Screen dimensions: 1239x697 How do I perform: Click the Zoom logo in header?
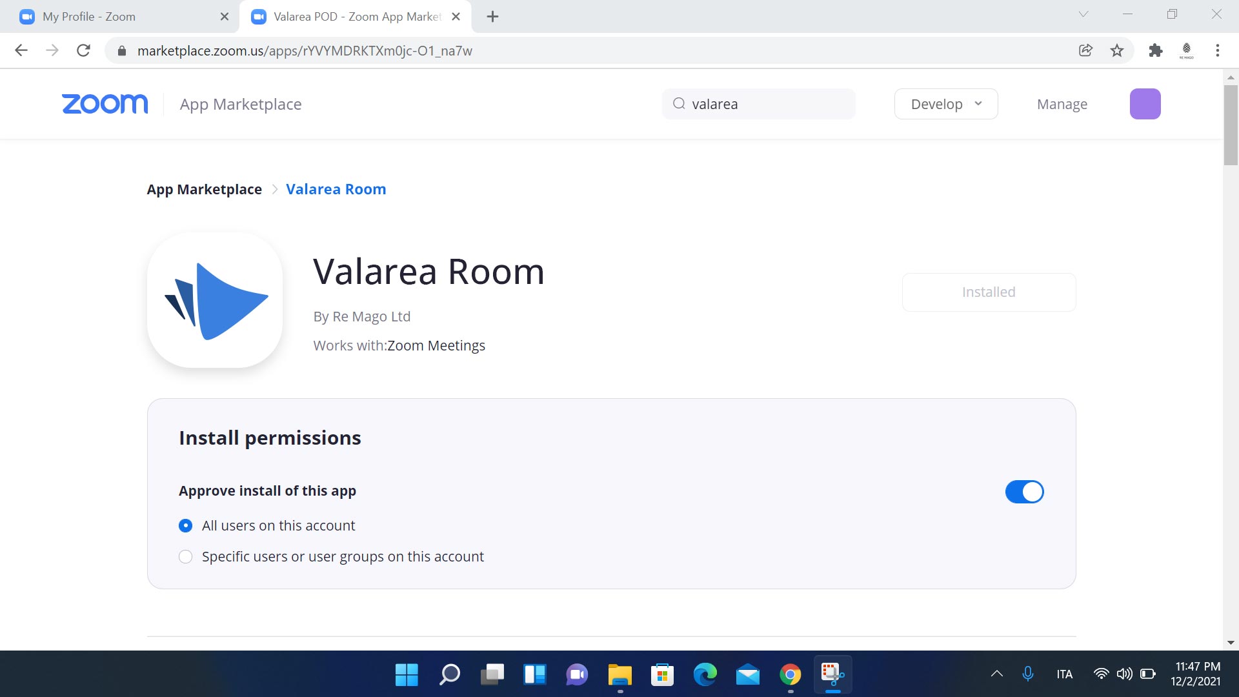(105, 104)
